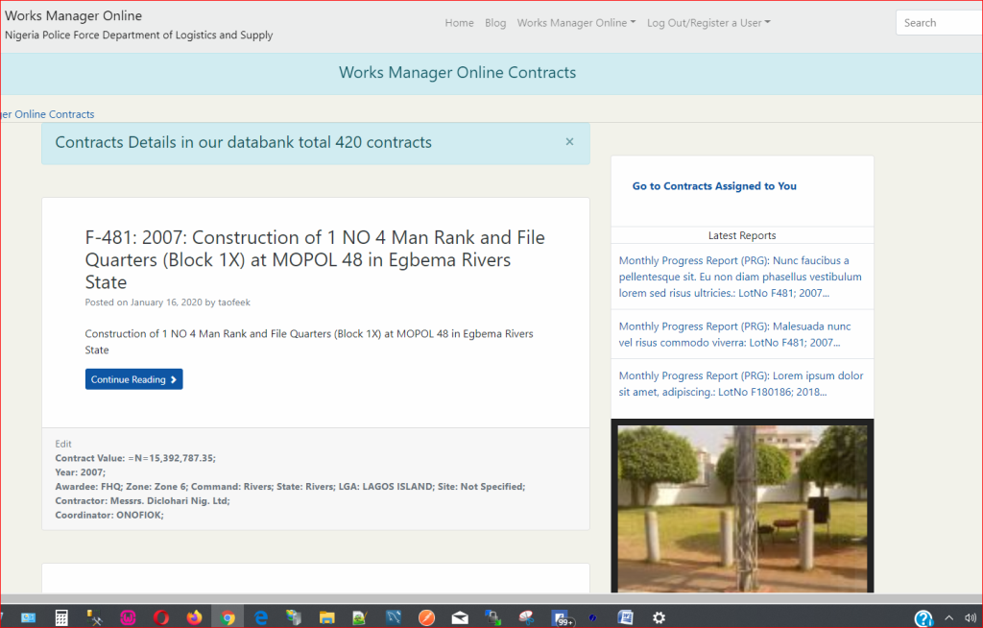Open F-481 contract title heading
This screenshot has width=983, height=628.
pyautogui.click(x=315, y=259)
